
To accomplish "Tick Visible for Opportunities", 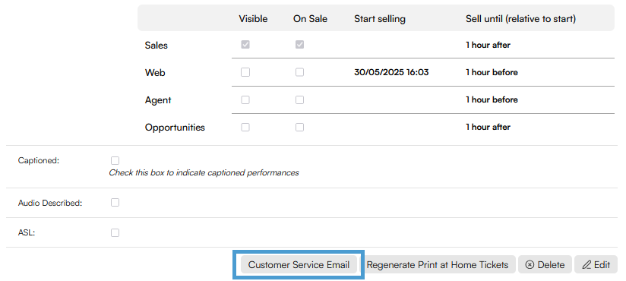I will pos(245,128).
